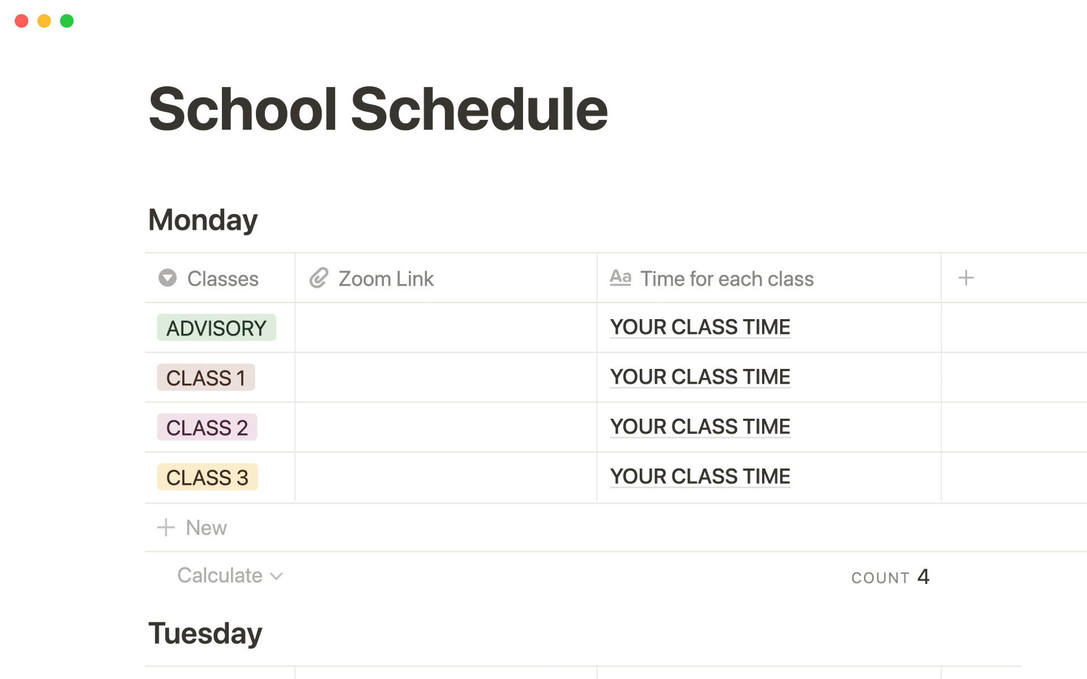Click the empty Zoom Link cell for CLASS 1
Image resolution: width=1087 pixels, height=679 pixels.
coord(446,377)
